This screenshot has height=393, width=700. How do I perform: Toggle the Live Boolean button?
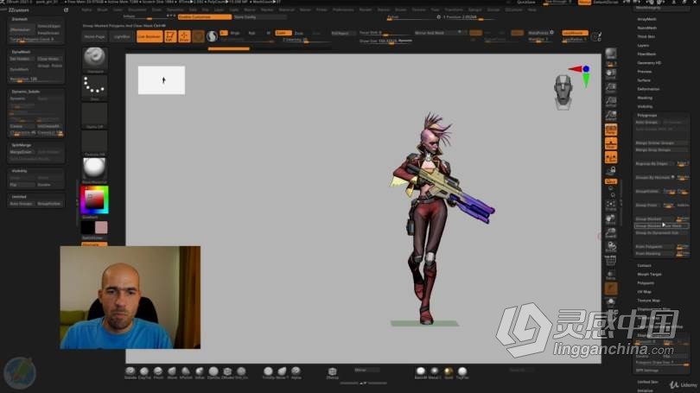150,36
